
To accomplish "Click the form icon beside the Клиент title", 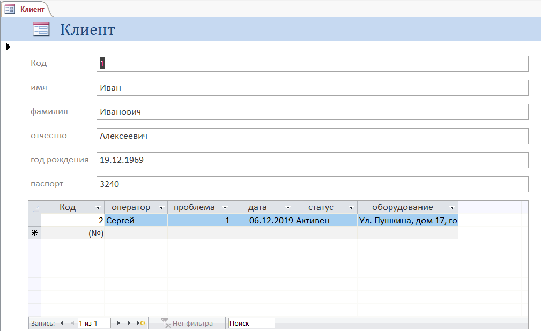I will [x=41, y=29].
